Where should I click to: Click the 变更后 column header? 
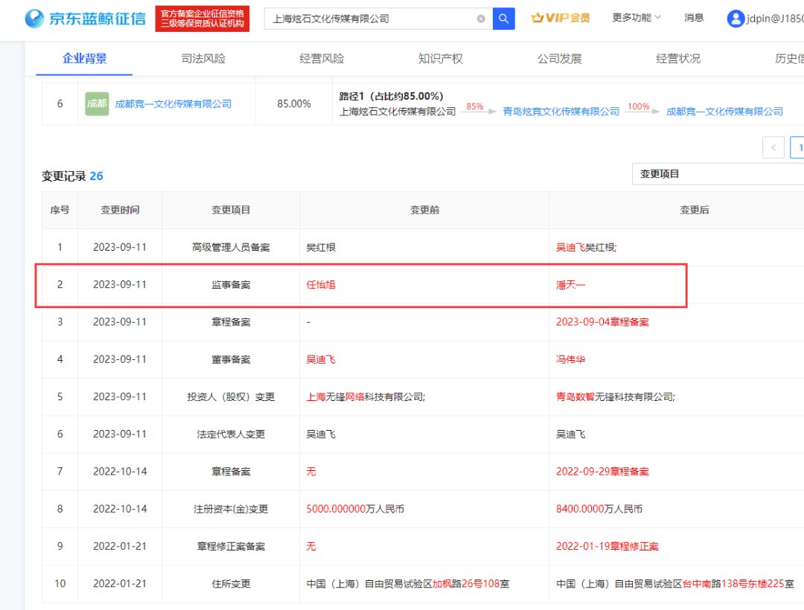click(695, 210)
